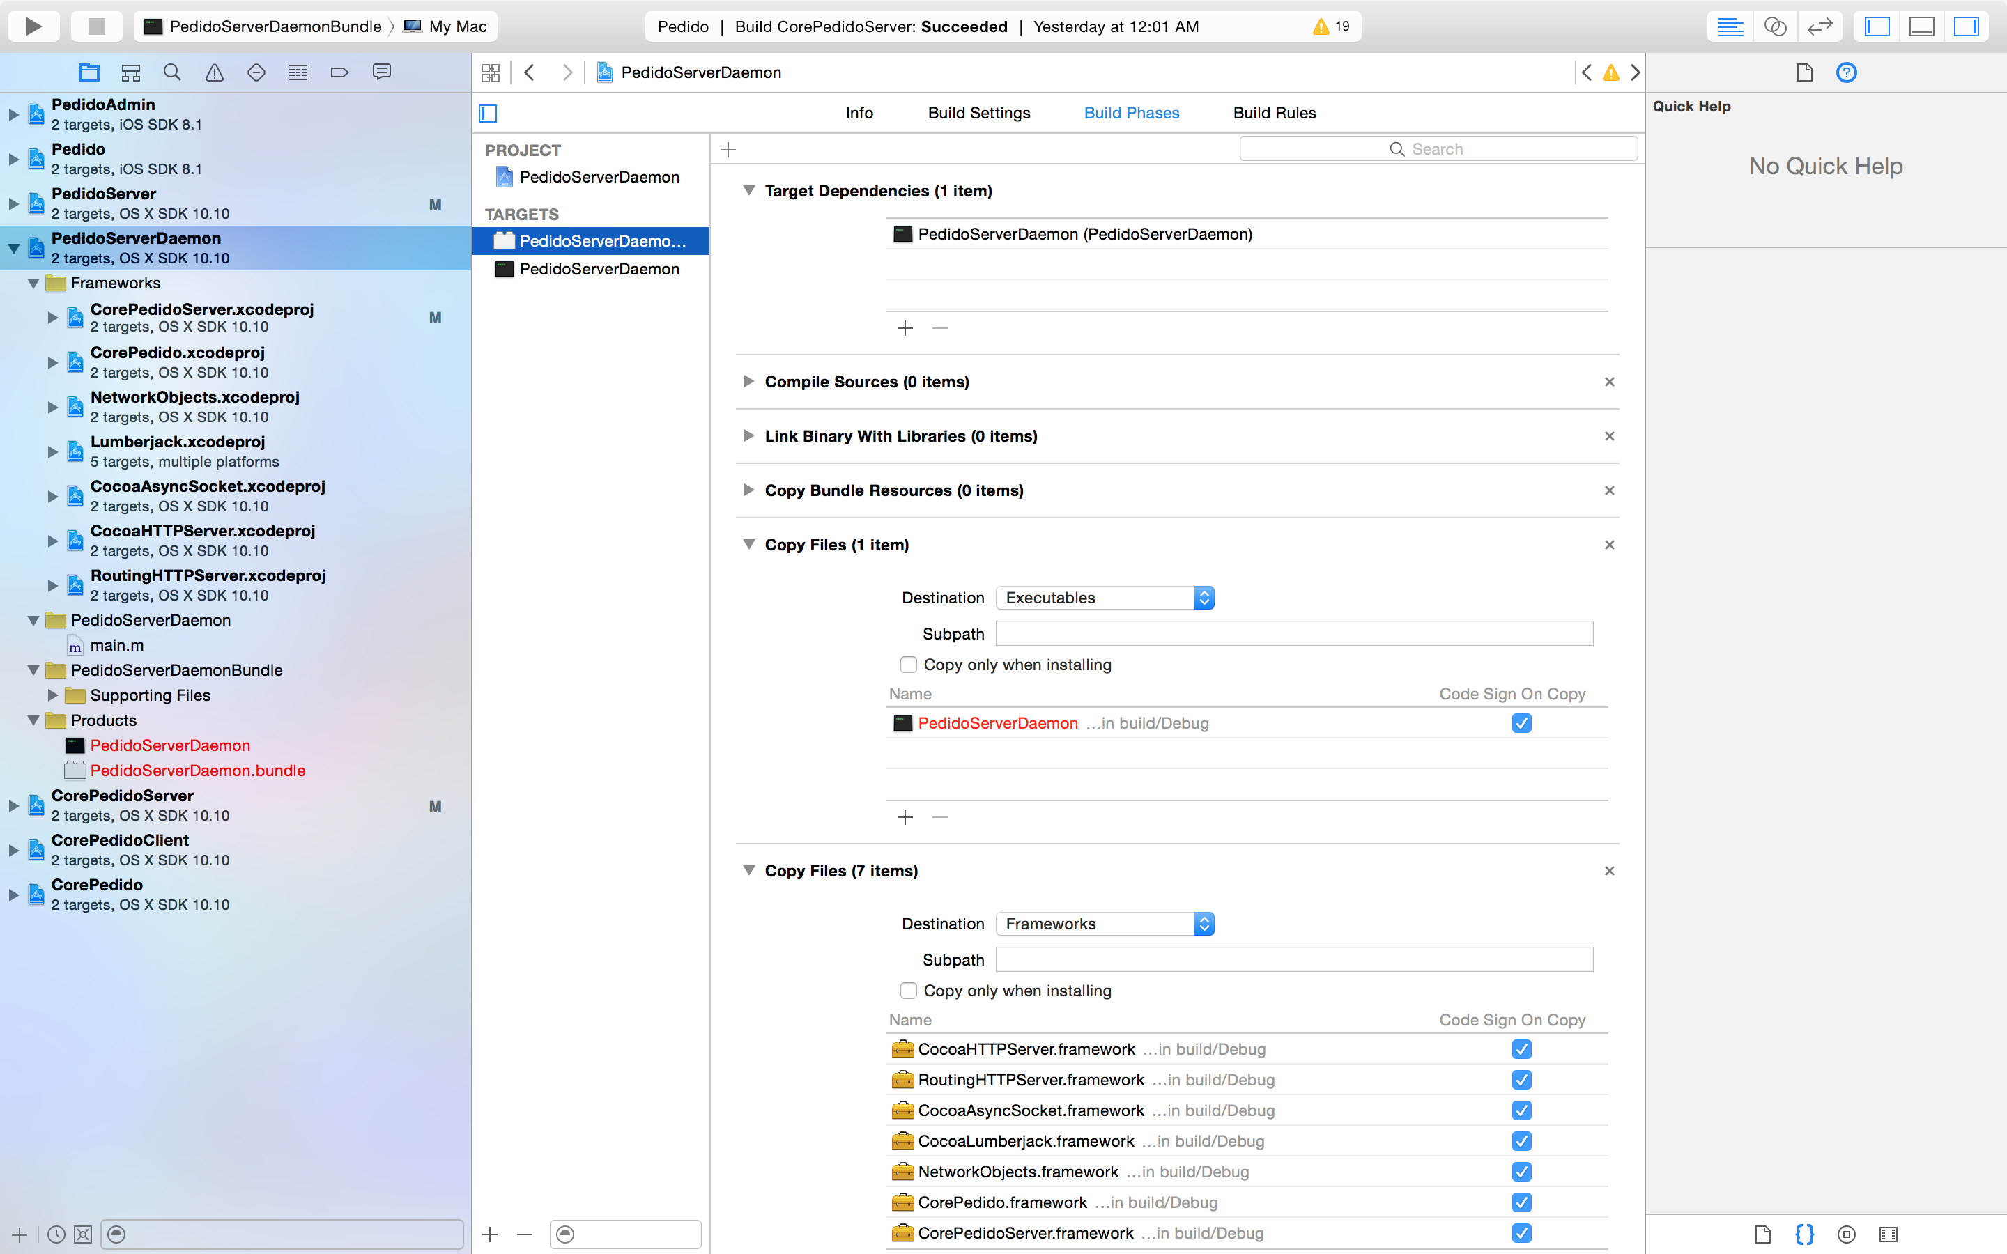This screenshot has width=2007, height=1254.
Task: Switch to the Build Rules tab
Action: (x=1274, y=113)
